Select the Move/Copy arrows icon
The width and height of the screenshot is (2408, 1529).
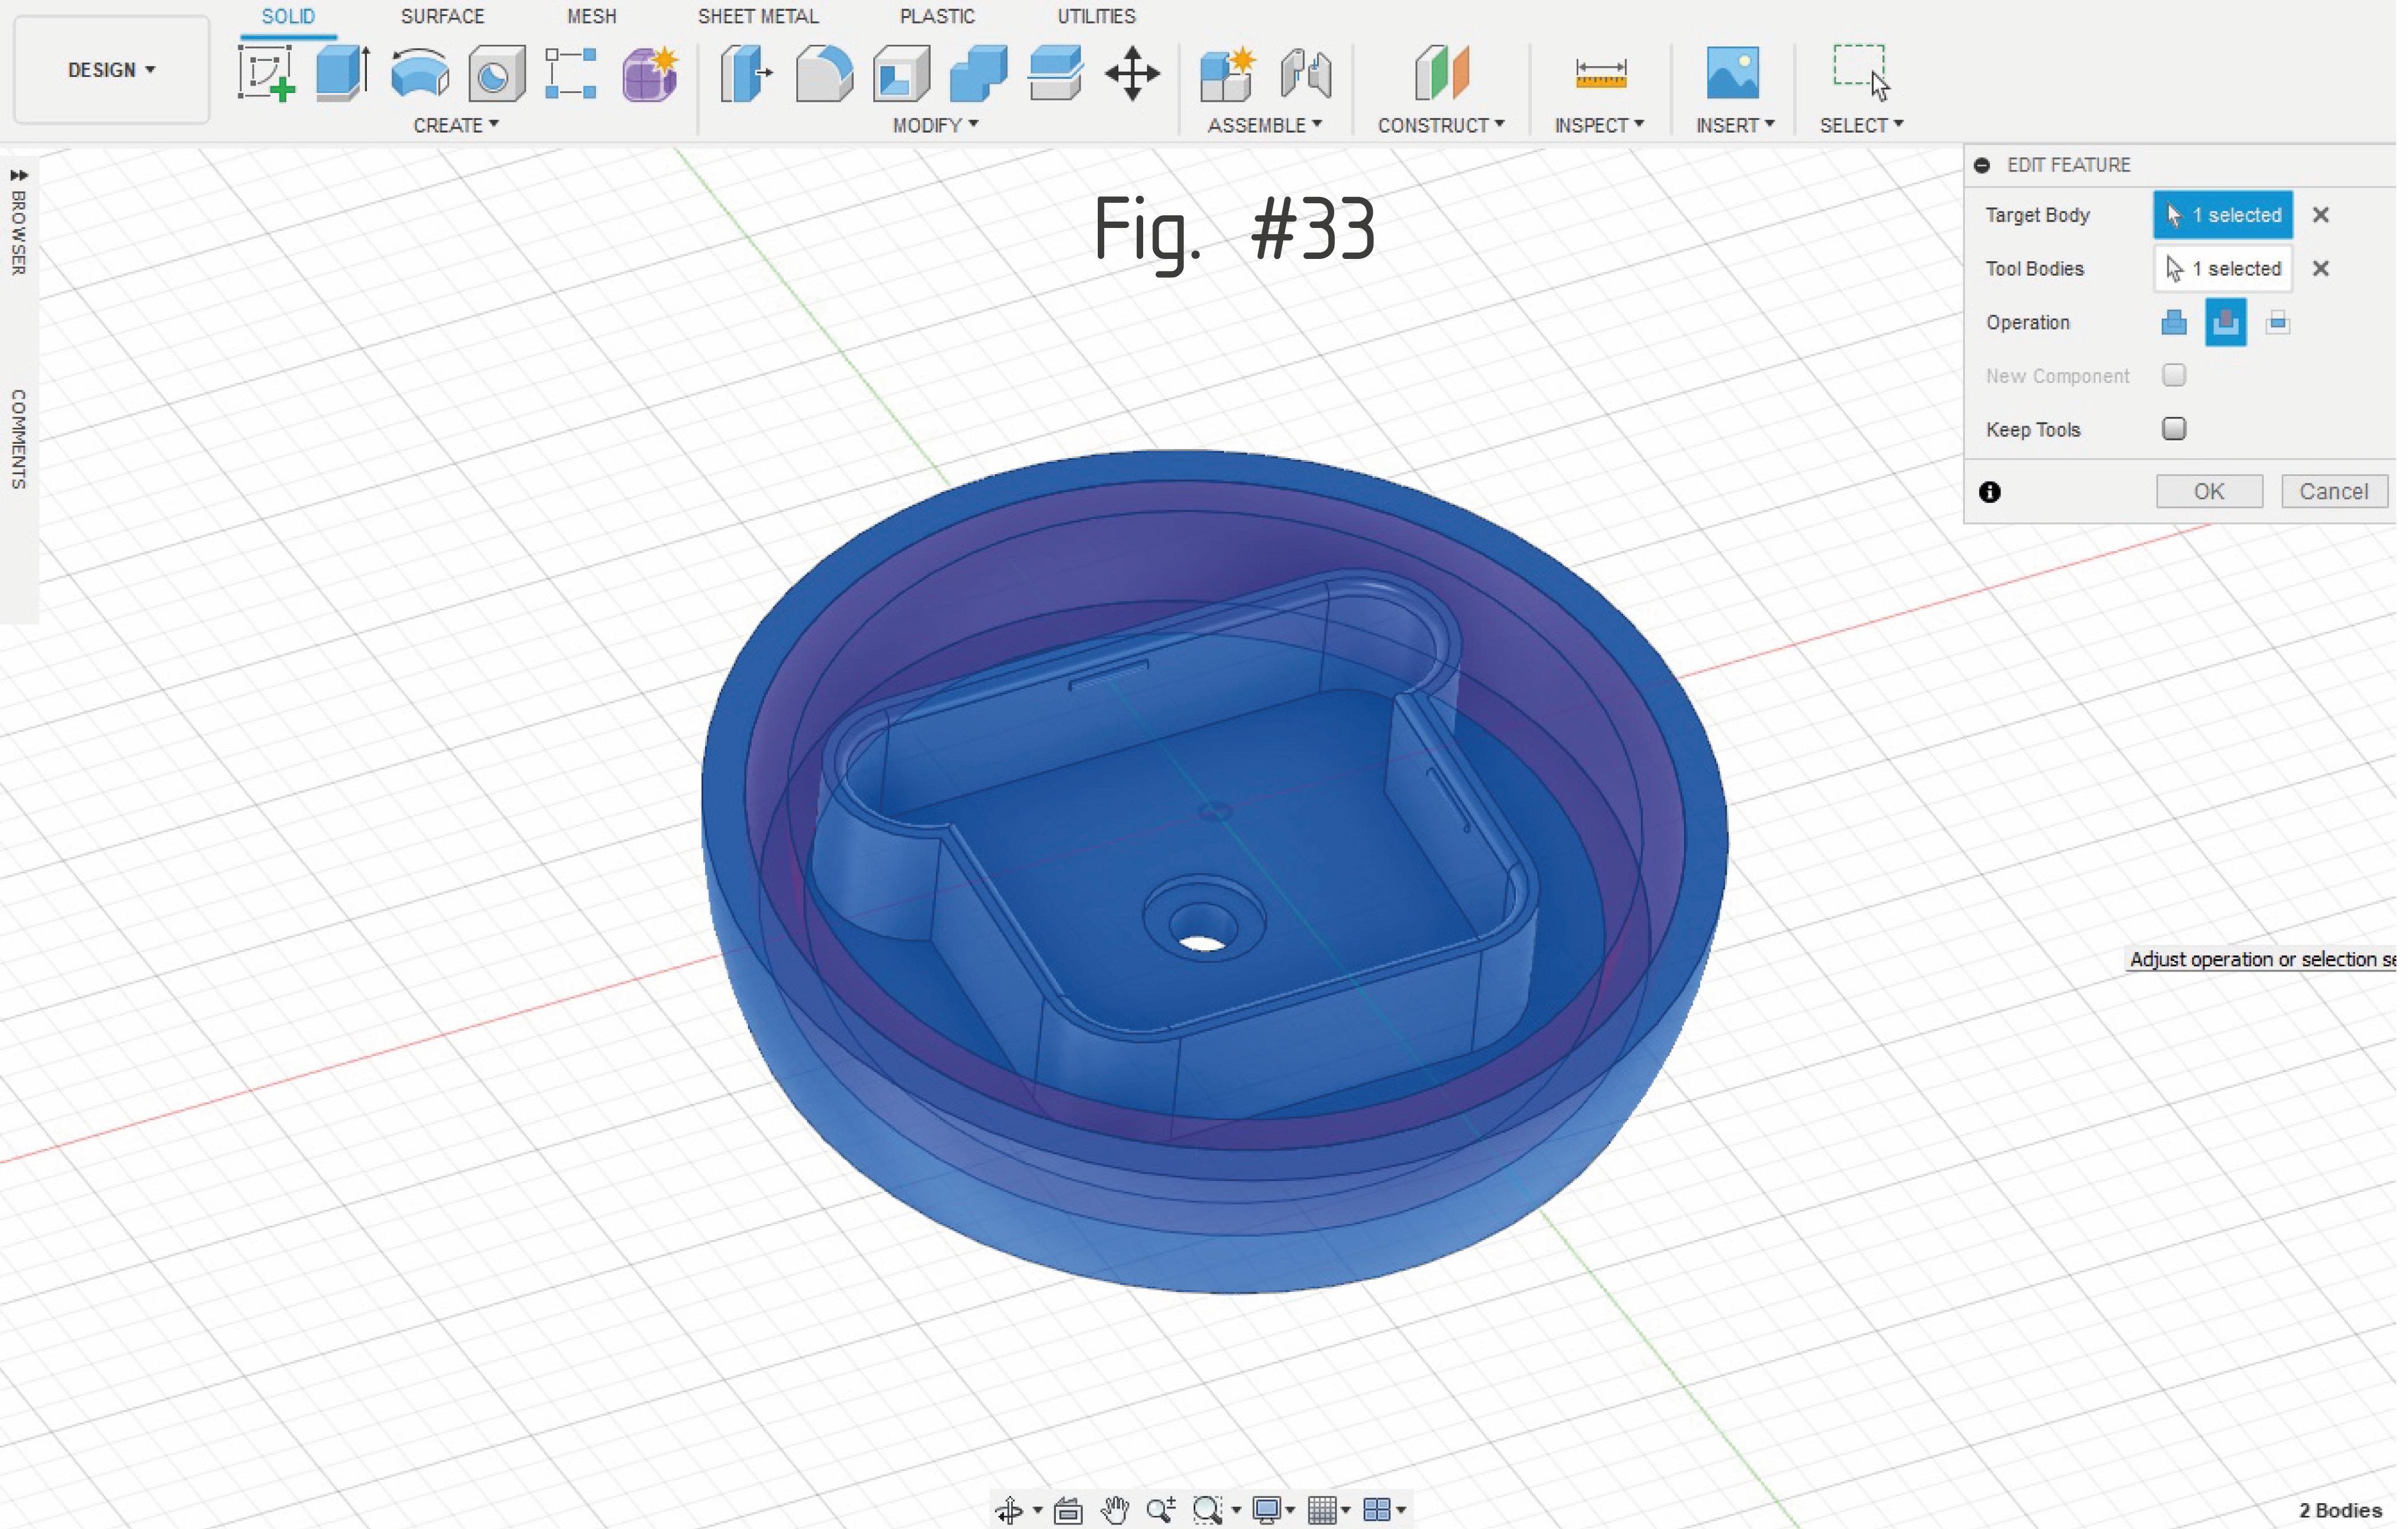(1132, 73)
